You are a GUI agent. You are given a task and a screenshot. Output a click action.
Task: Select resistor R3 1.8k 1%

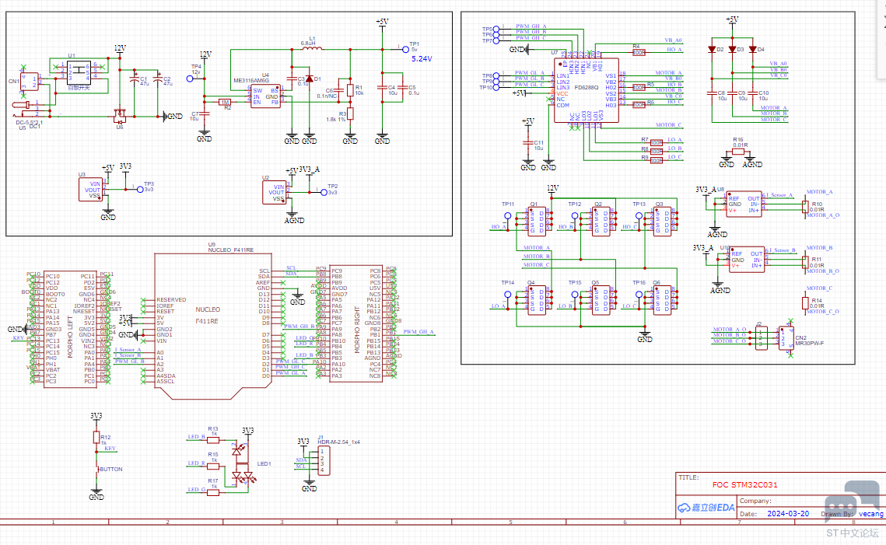(350, 114)
